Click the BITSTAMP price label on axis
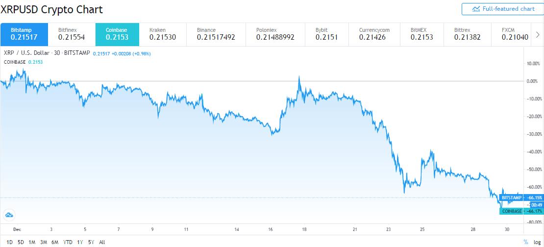Screen dimensions: 544x247 (512, 198)
